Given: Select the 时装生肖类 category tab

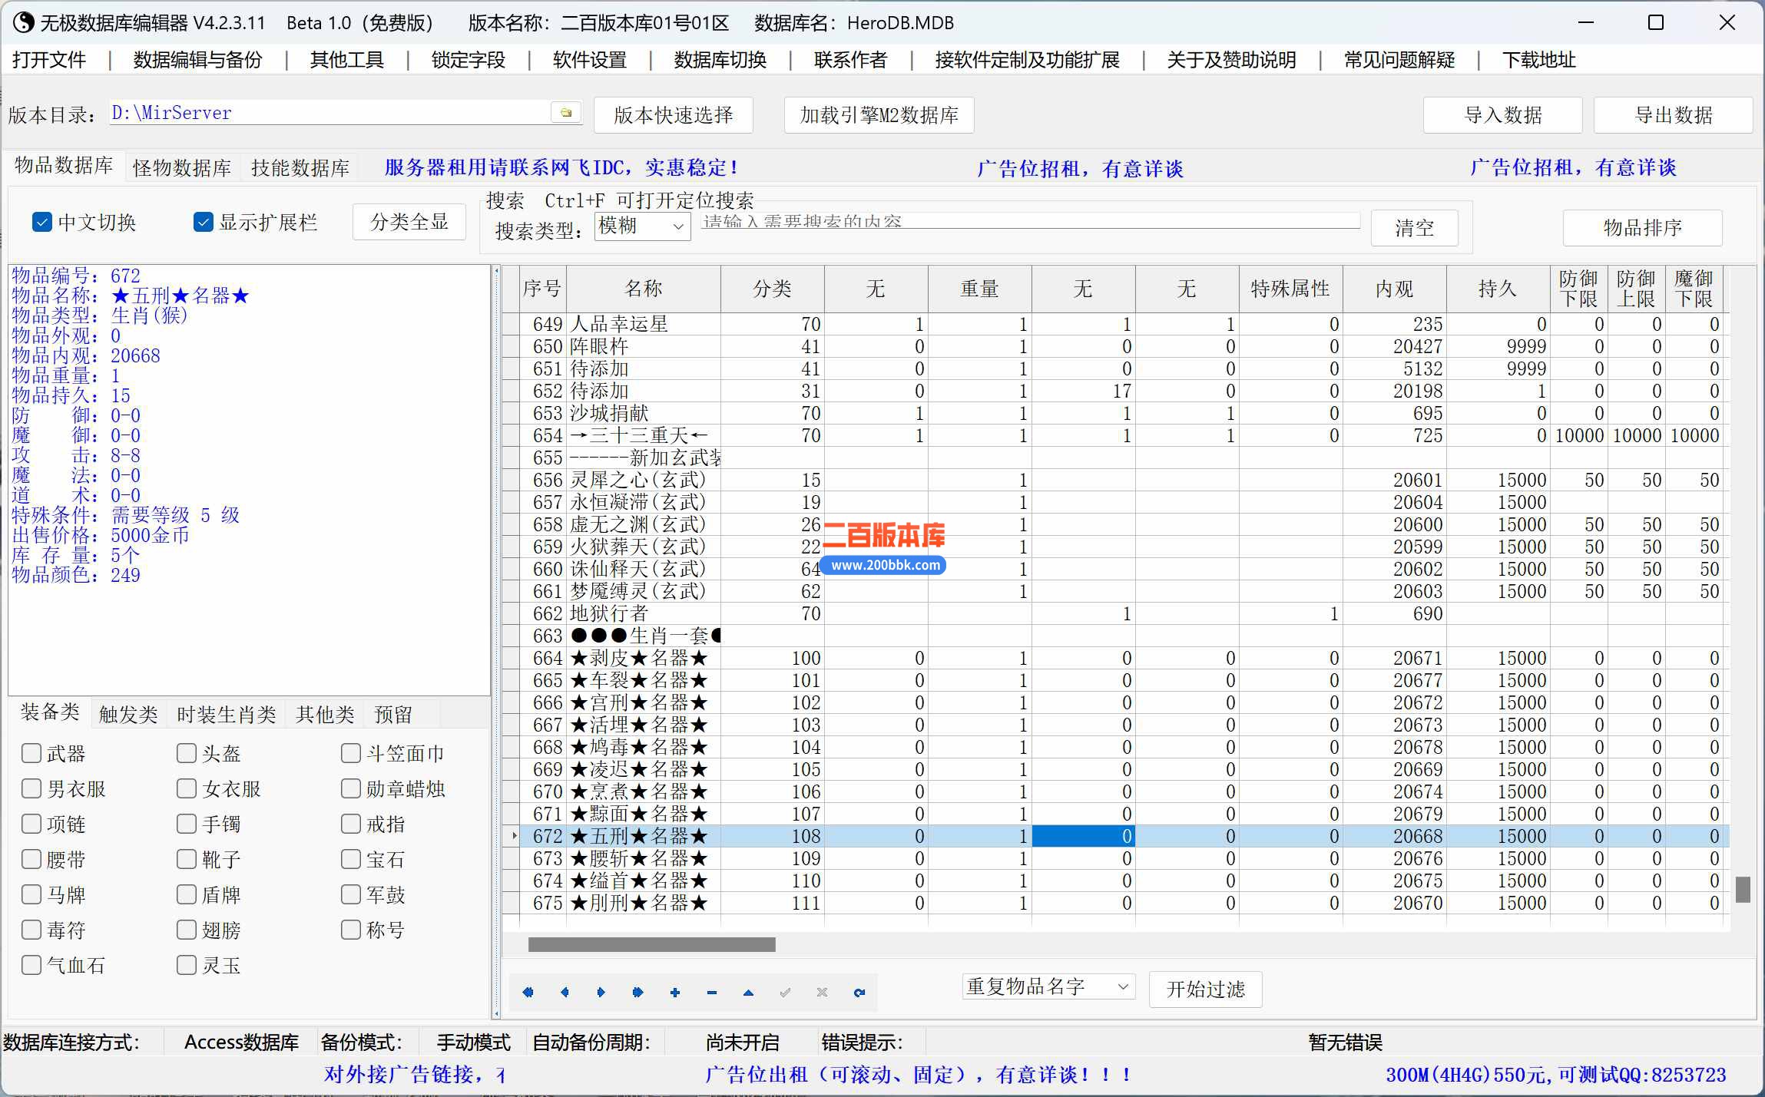Looking at the screenshot, I should coord(226,715).
